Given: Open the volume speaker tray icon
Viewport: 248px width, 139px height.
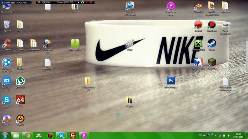Looking at the screenshot, I should [x=228, y=136].
